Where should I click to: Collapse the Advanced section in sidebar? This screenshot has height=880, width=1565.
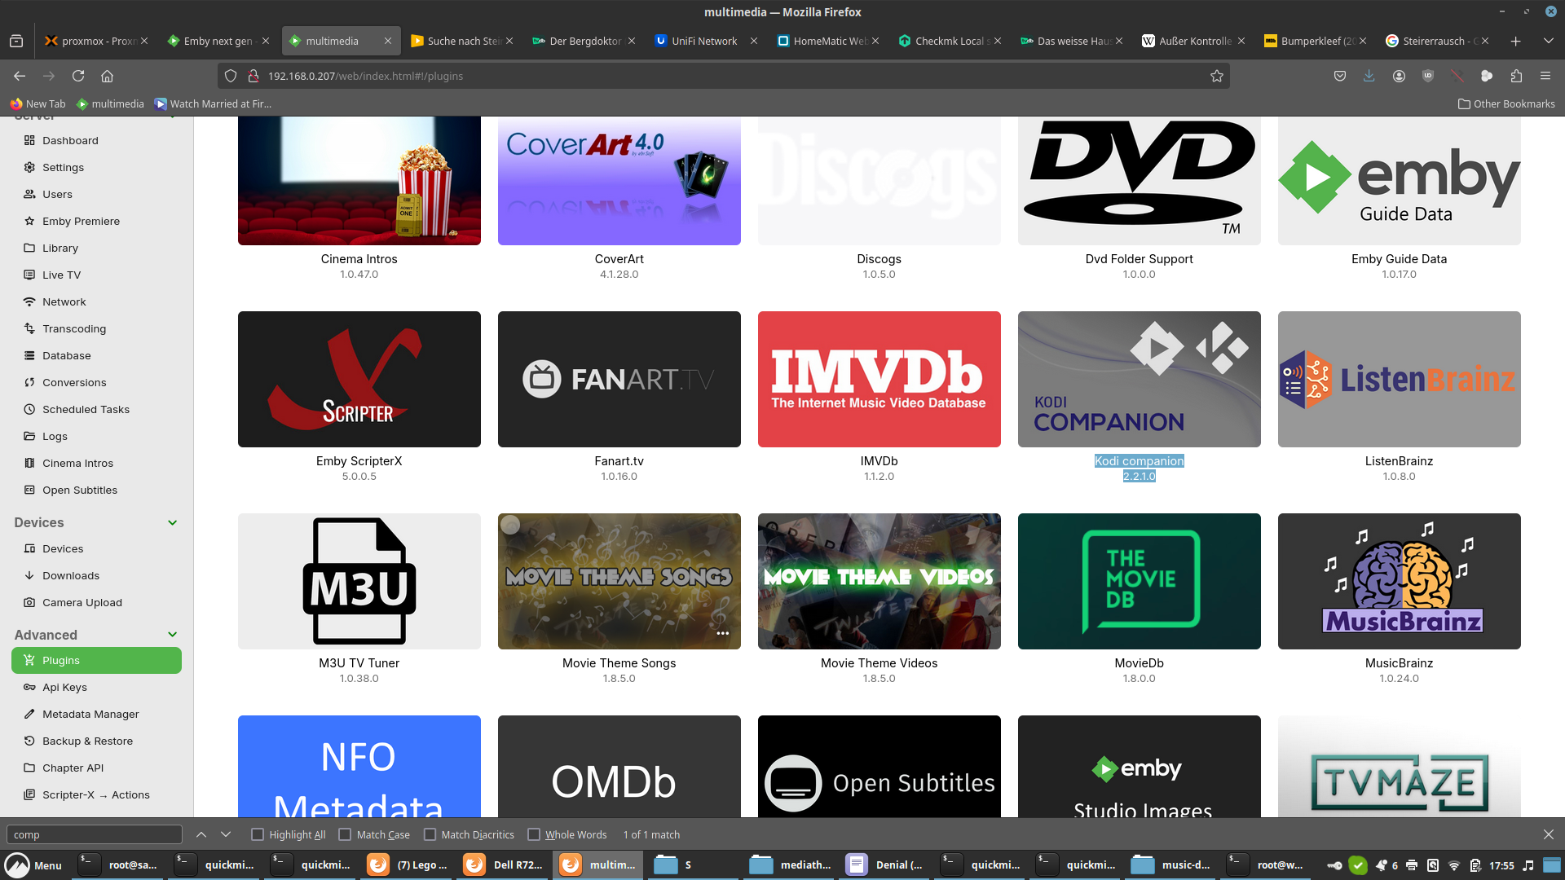pos(172,634)
